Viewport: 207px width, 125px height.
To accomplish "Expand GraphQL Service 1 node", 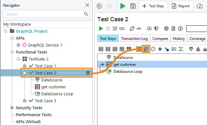I will pos(18,45).
